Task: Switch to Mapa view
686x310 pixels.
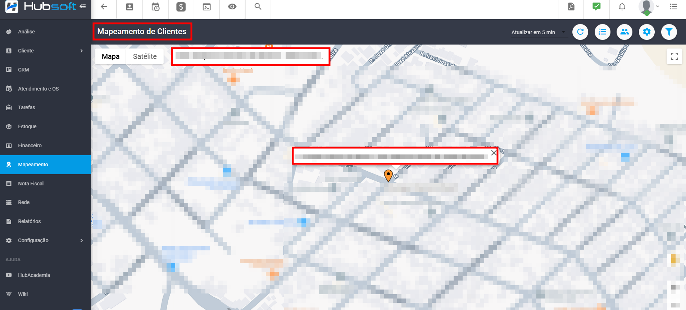Action: click(110, 56)
